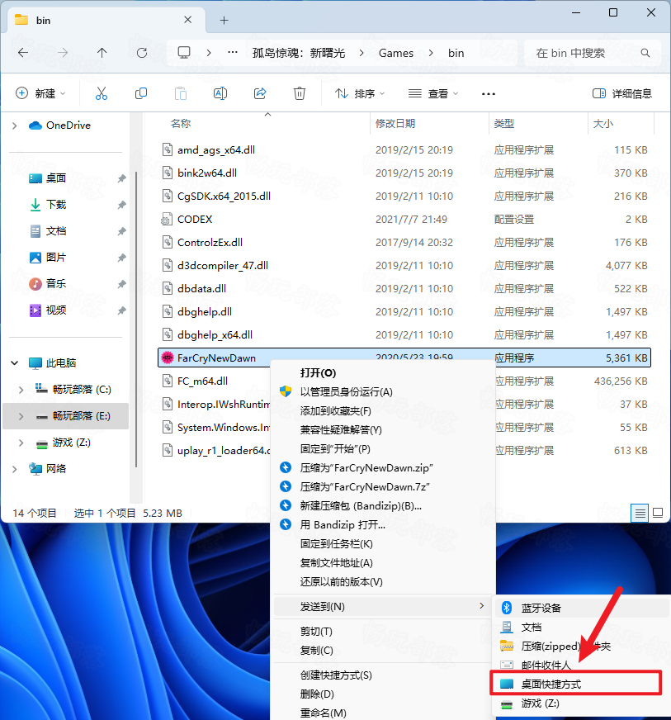
Task: Click the navigation pane scrollbar
Action: [x=136, y=320]
